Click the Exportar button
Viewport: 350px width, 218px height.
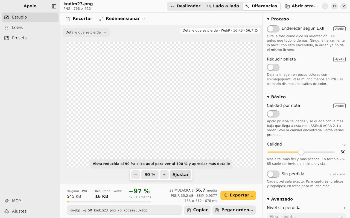point(238,195)
